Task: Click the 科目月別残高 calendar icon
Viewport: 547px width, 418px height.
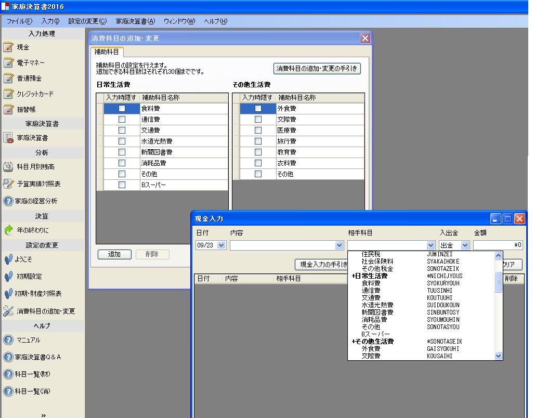Action: tap(8, 167)
